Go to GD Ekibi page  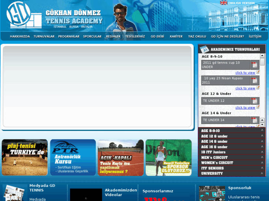pyautogui.click(x=157, y=37)
